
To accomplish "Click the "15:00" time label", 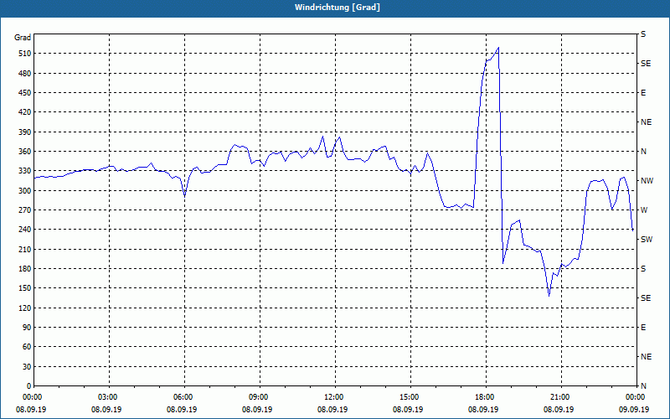I will 409,397.
